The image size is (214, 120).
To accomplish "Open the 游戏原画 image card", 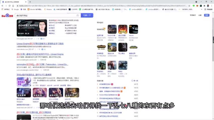I will (40, 93).
